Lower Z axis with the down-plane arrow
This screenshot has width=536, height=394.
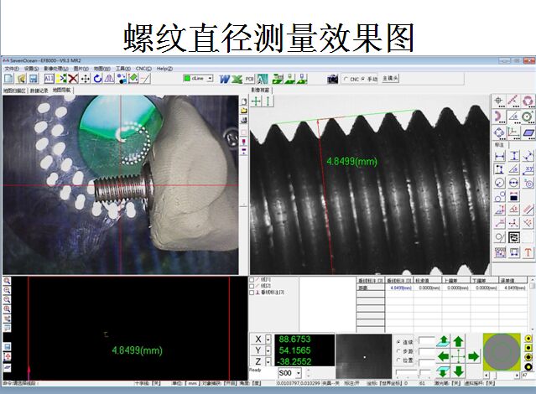444,371
